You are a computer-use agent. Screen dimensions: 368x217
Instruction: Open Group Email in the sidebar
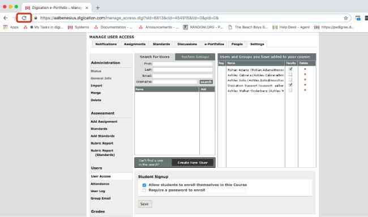101,198
